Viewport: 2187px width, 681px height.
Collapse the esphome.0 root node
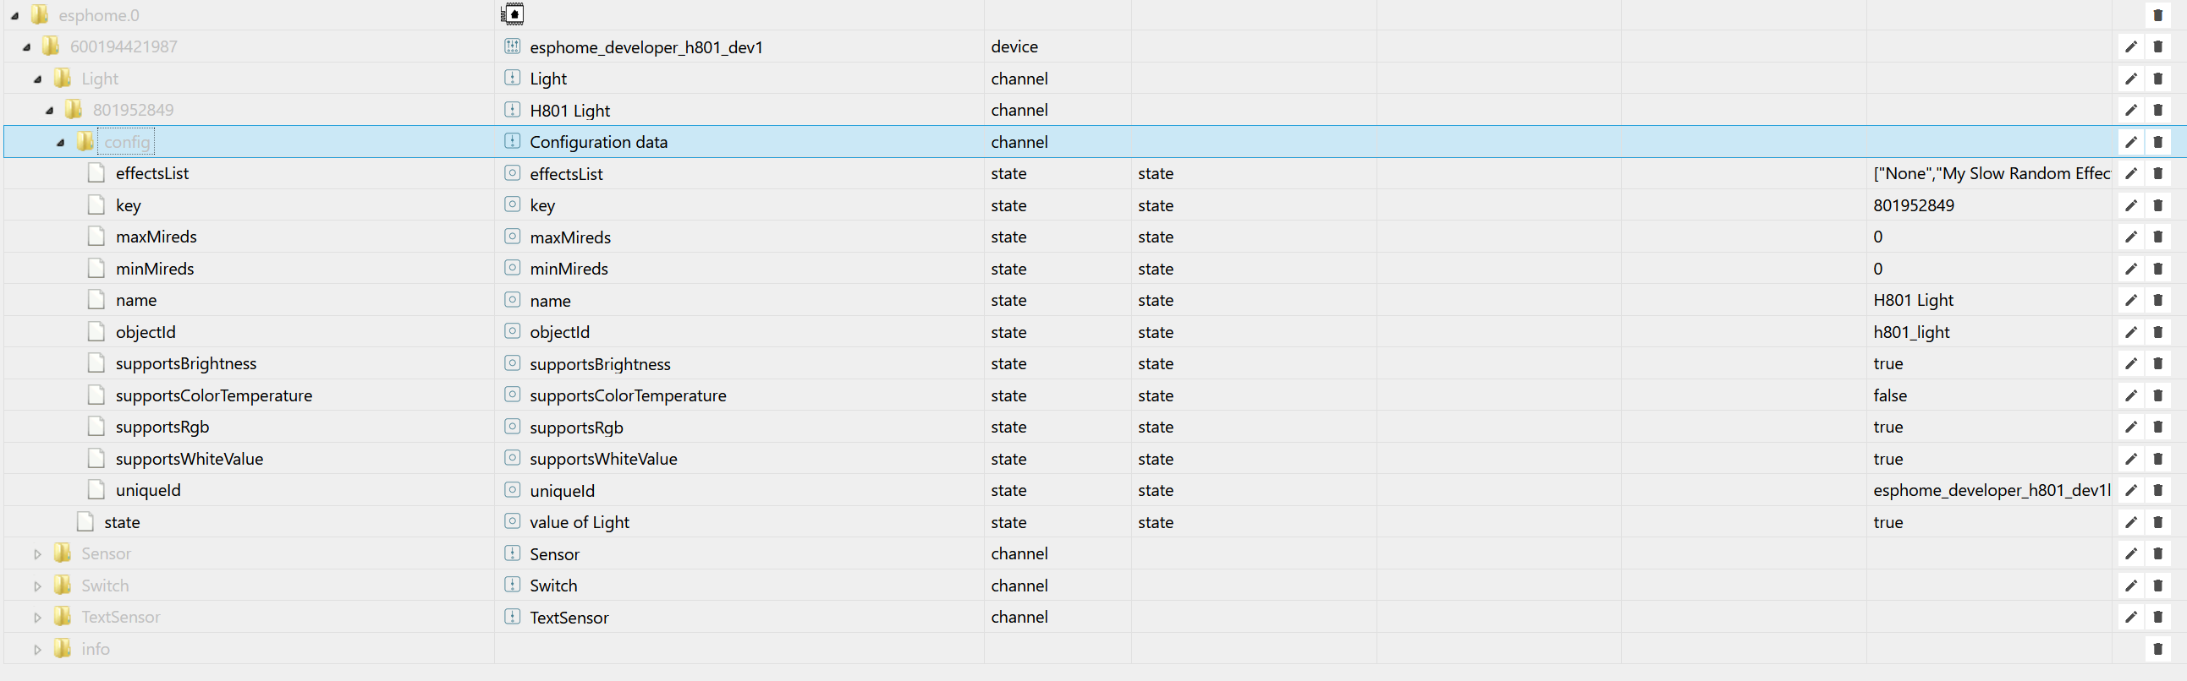point(14,15)
